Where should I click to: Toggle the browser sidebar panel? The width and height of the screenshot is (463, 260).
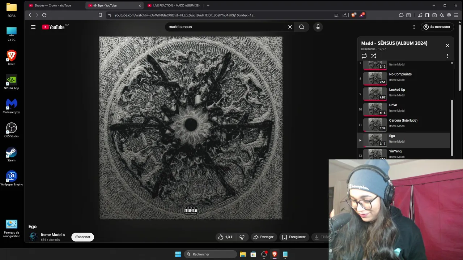(427, 15)
